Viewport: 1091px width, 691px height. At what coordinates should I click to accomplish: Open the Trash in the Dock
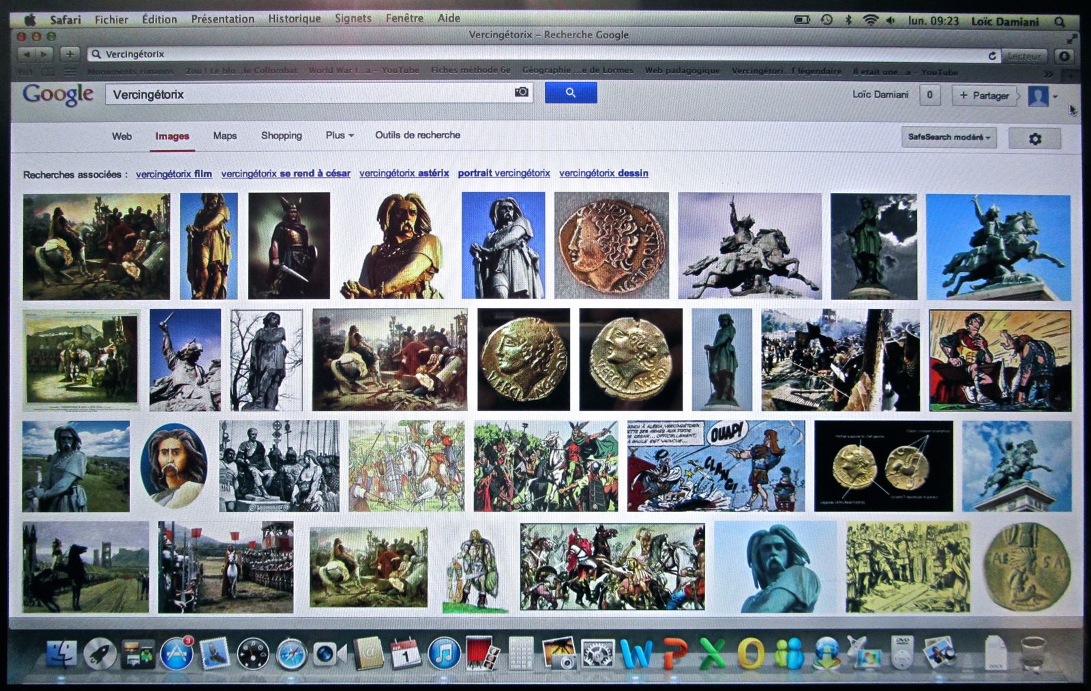click(x=1033, y=654)
